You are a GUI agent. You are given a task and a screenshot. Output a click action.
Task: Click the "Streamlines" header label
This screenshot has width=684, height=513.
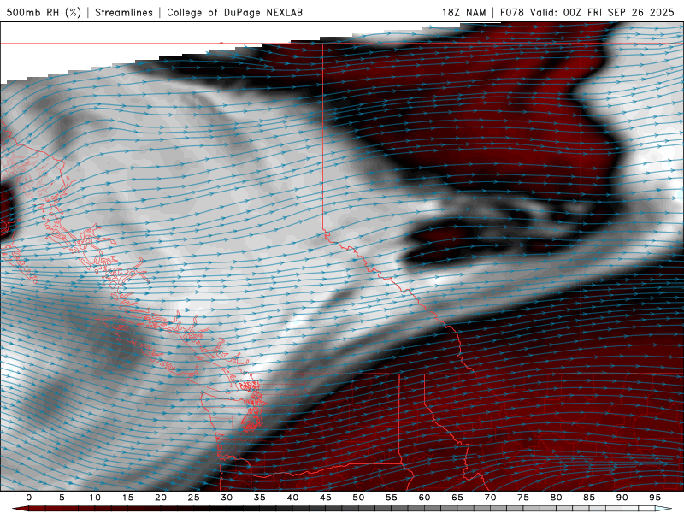124,12
